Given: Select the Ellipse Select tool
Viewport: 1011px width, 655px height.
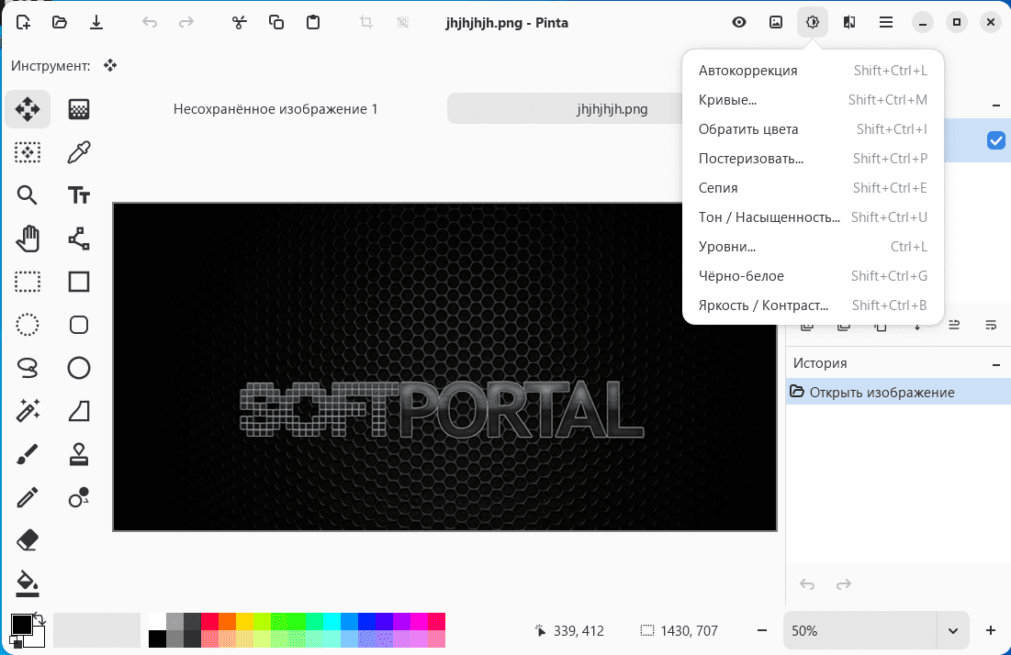Looking at the screenshot, I should (x=28, y=325).
